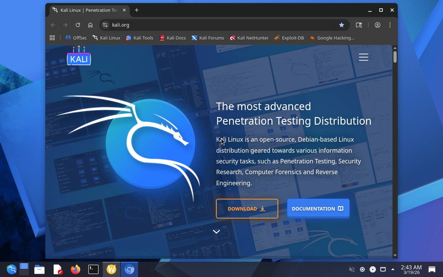Open the Exploit-DB bookmark
Viewport: 443px width, 277px height.
(289, 38)
